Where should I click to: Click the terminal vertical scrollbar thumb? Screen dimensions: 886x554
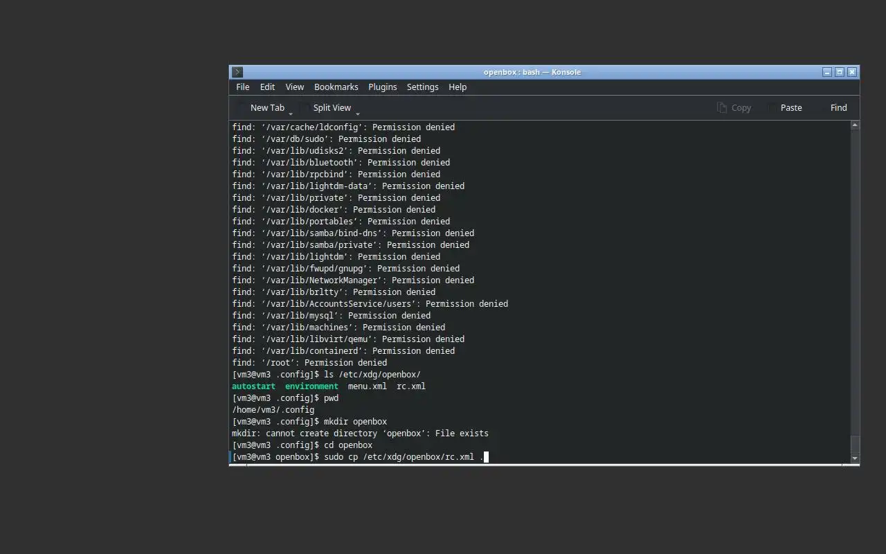pyautogui.click(x=855, y=444)
